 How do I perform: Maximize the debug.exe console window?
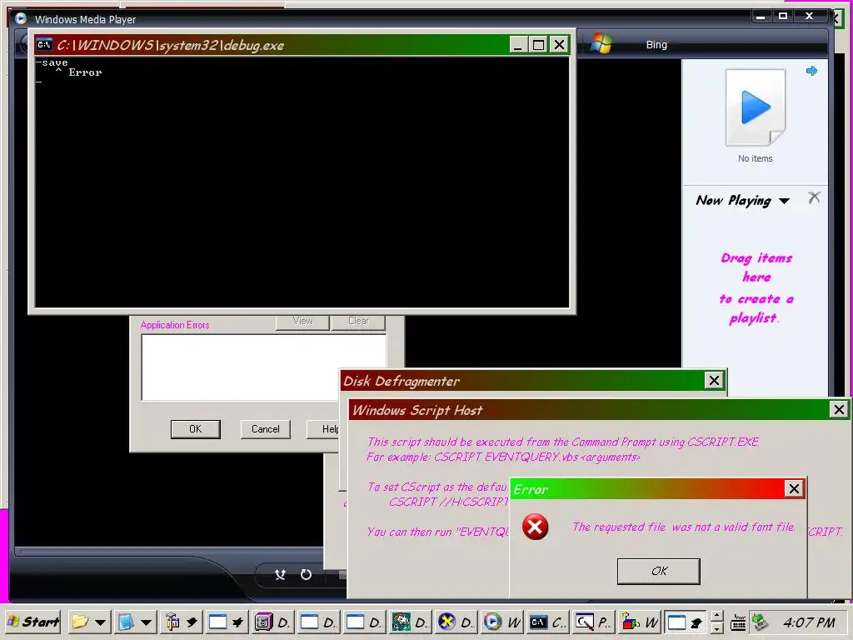point(538,45)
